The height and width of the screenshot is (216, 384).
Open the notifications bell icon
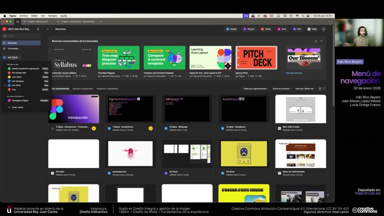pos(38,29)
